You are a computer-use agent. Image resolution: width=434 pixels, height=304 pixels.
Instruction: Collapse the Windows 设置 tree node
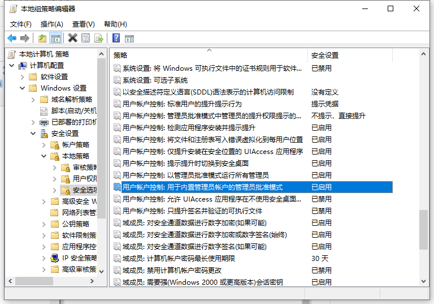click(x=23, y=88)
